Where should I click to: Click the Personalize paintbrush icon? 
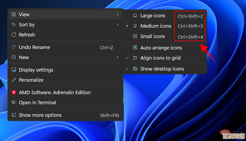coord(14,80)
